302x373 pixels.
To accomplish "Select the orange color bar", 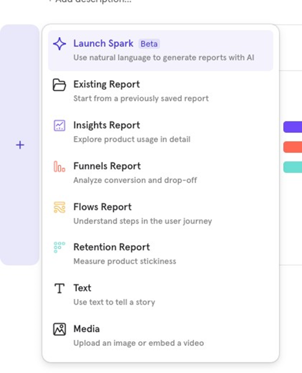I will pyautogui.click(x=293, y=147).
